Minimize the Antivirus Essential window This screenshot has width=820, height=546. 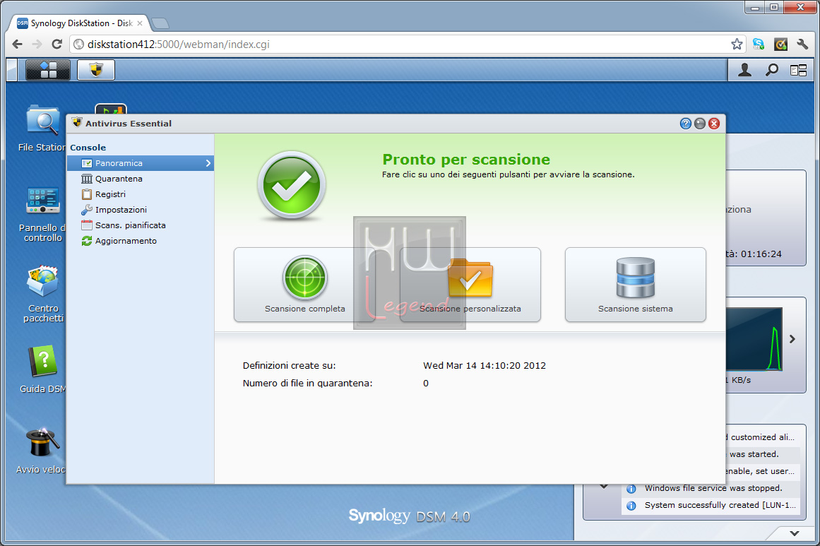click(x=700, y=124)
